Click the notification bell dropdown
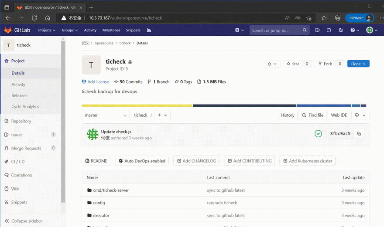This screenshot has height=227, width=384. 272,64
